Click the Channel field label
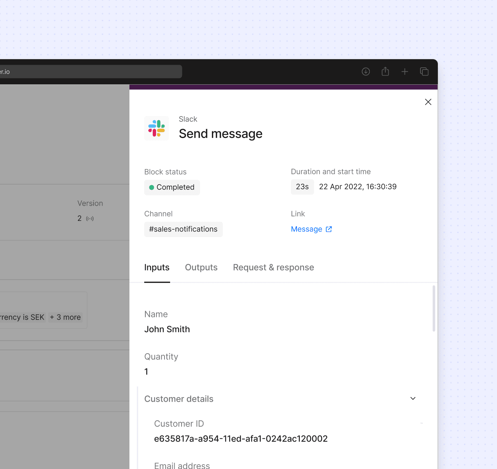The height and width of the screenshot is (469, 497). pos(158,214)
